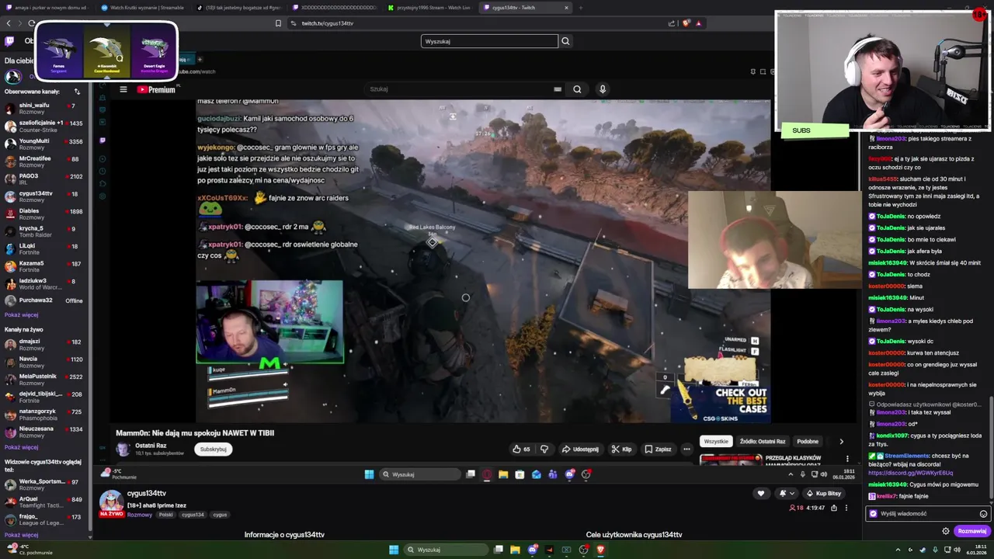994x559 pixels.
Task: Click the 'Polski' stream tag
Action: pos(166,515)
